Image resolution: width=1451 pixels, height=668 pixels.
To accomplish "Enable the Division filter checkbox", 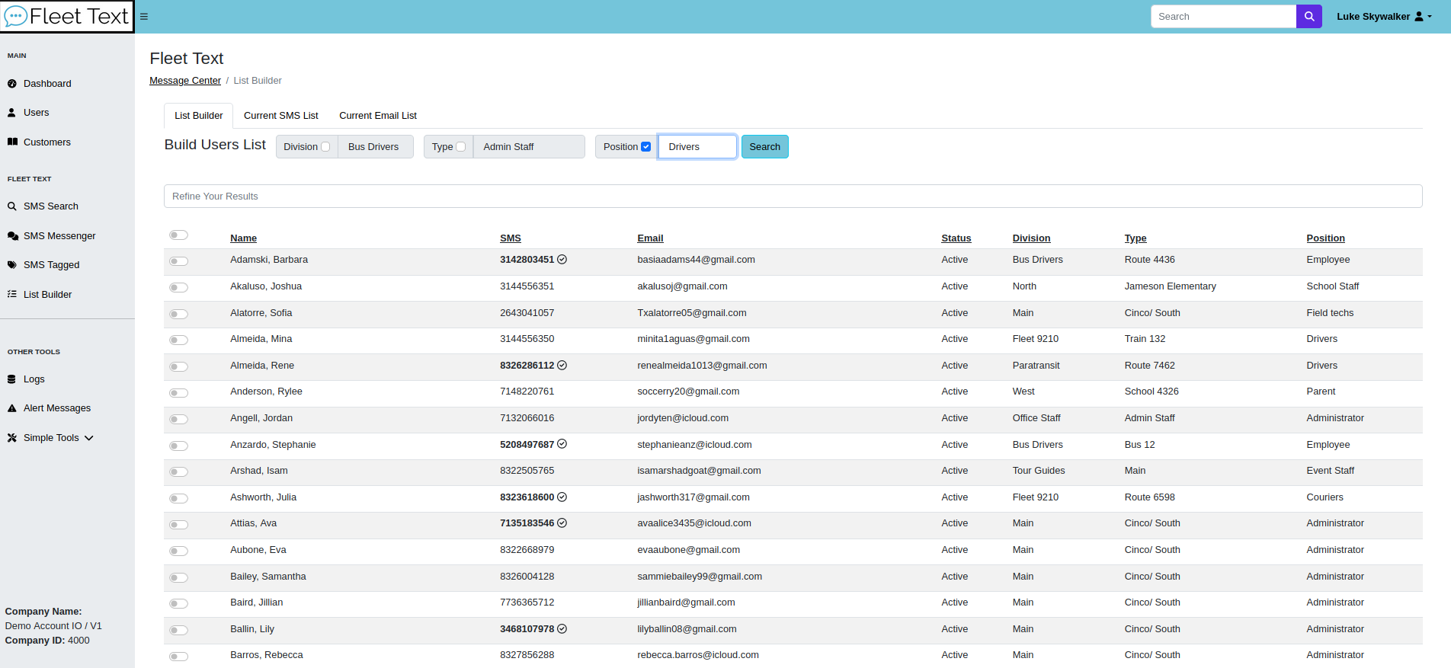I will click(325, 147).
